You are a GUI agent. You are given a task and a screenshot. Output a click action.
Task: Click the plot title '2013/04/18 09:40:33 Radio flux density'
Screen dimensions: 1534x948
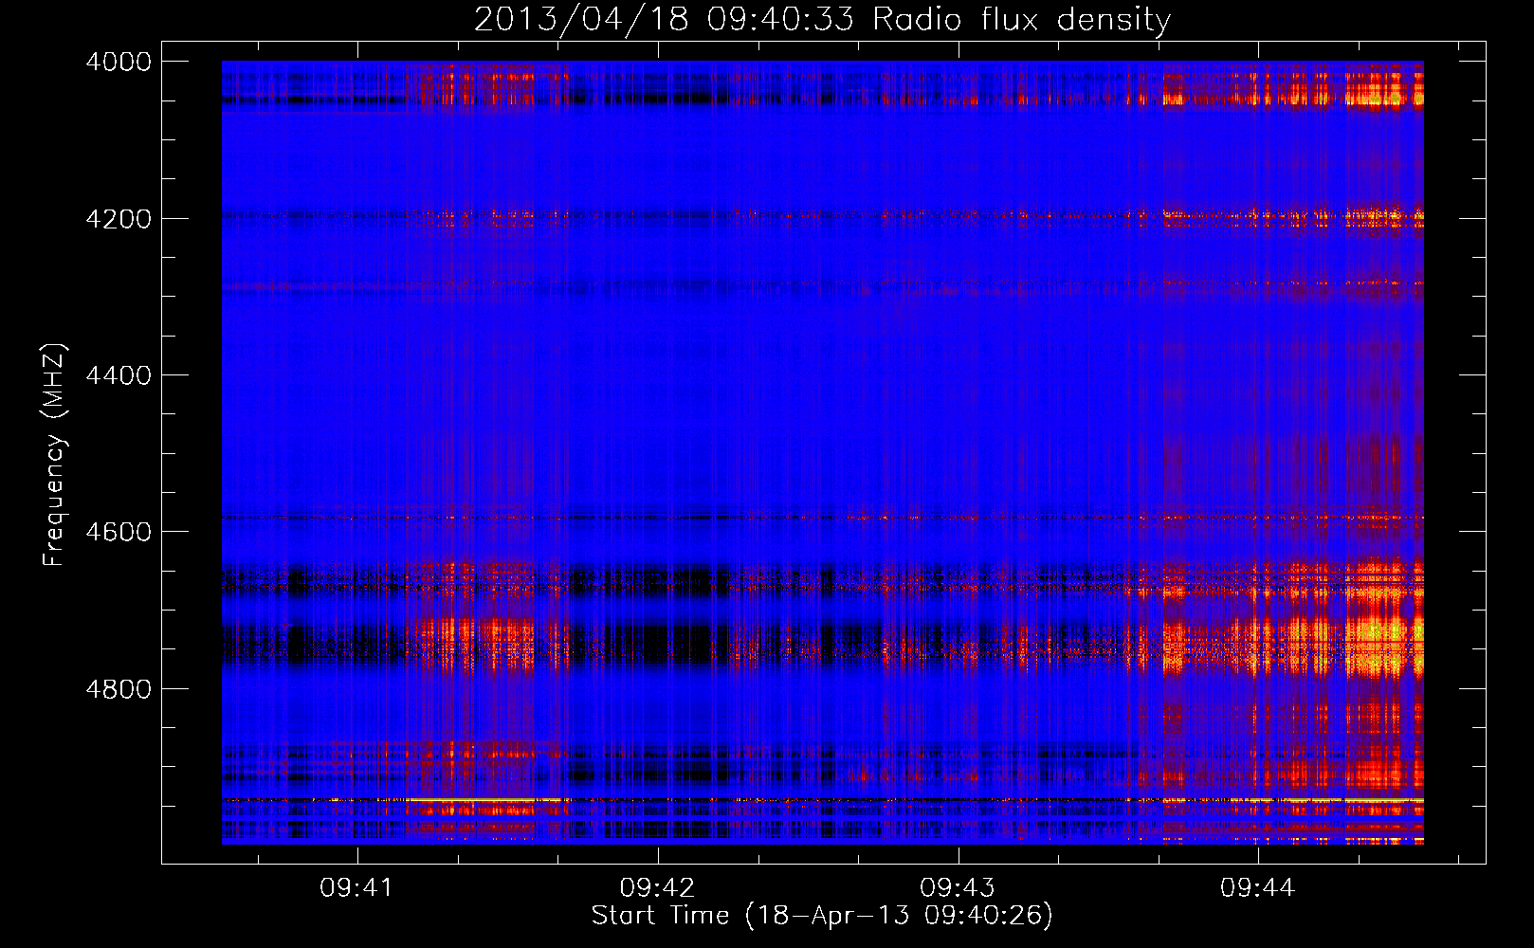tap(822, 20)
